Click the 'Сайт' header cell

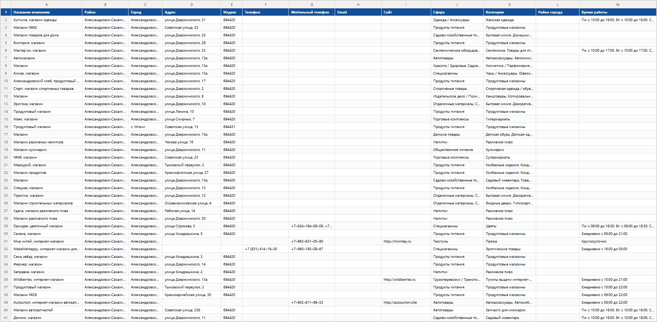click(406, 12)
